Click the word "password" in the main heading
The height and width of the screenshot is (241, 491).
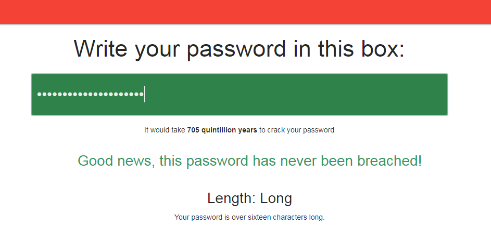coord(236,49)
